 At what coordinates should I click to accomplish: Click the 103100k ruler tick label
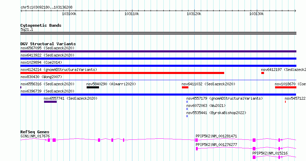pyautogui.click(x=69, y=14)
